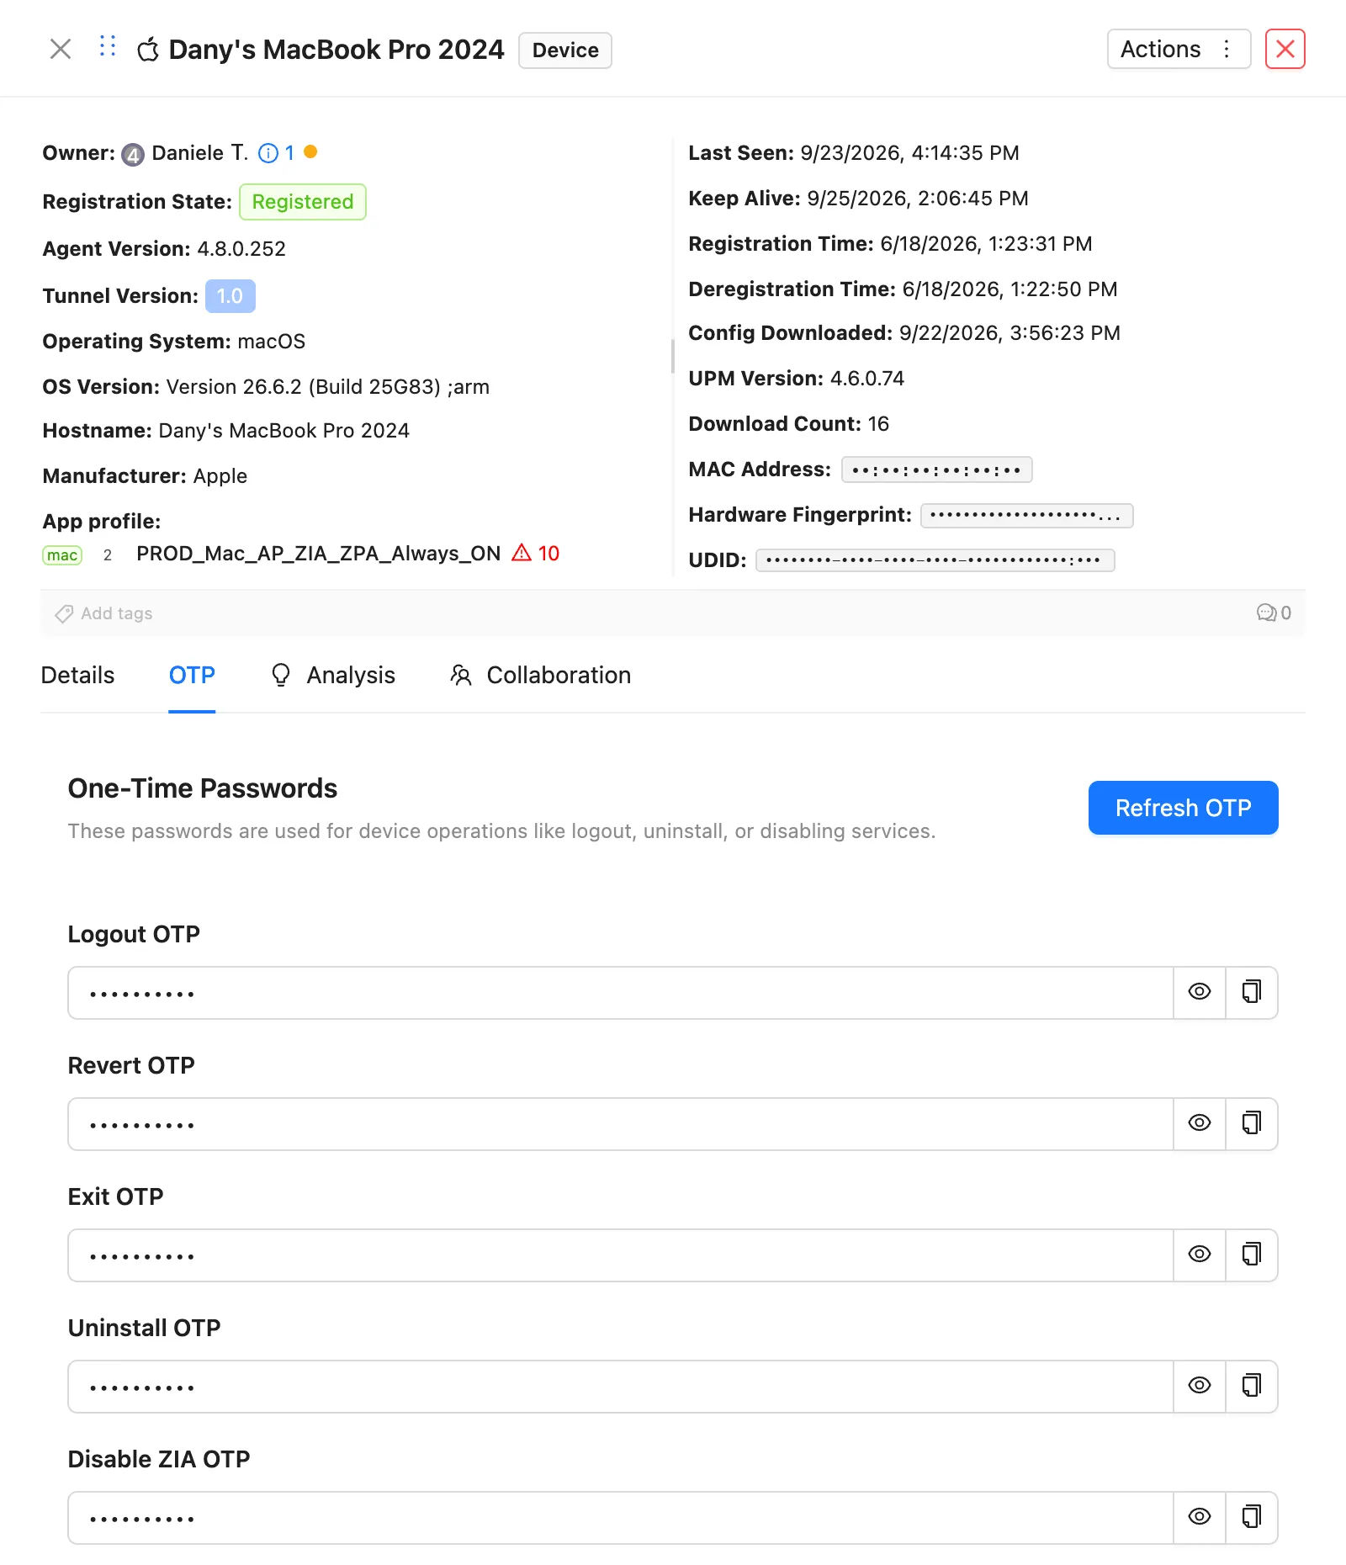Viewport: 1346px width, 1565px height.
Task: Click the Apple logo icon beside device name
Action: (148, 50)
